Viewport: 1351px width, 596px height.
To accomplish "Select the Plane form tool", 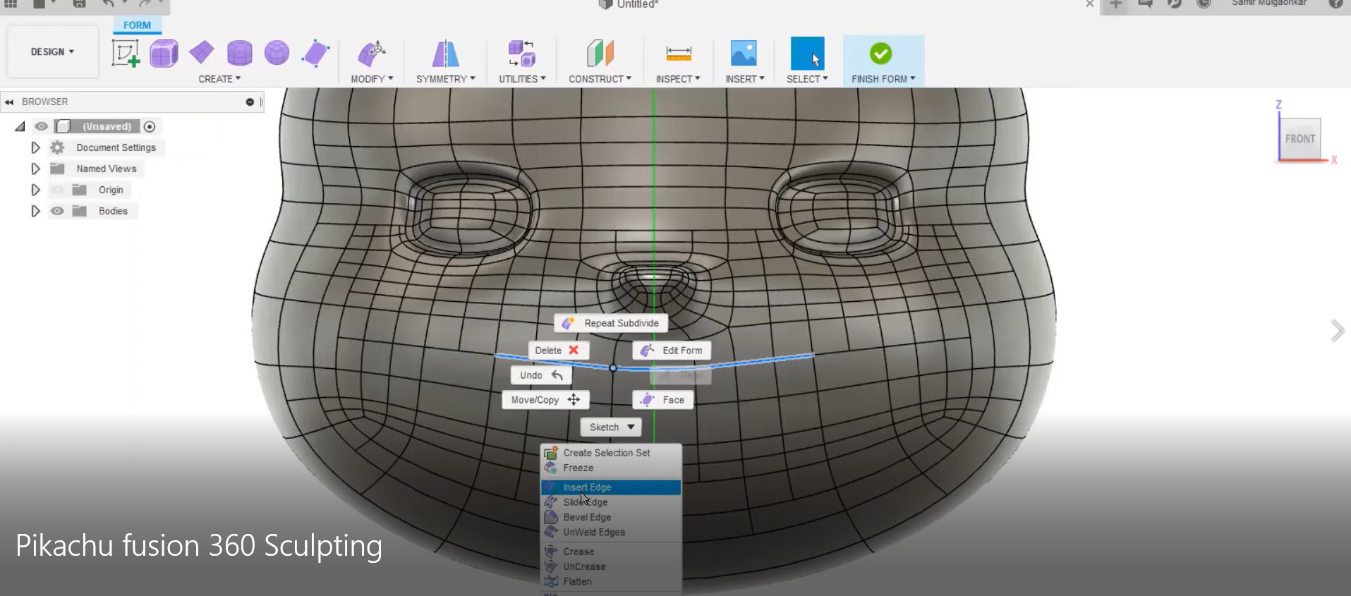I will click(x=202, y=51).
